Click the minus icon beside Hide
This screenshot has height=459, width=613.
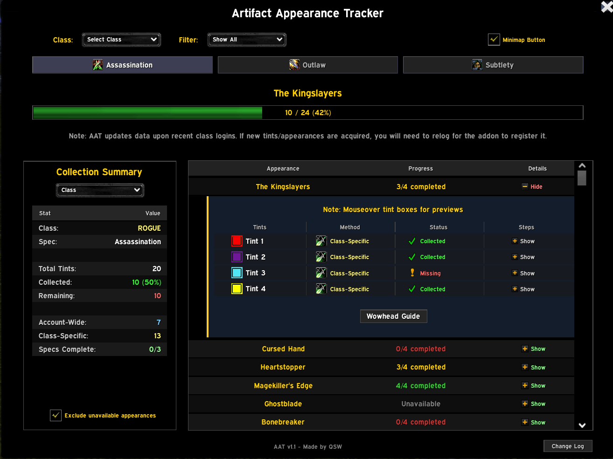[525, 186]
